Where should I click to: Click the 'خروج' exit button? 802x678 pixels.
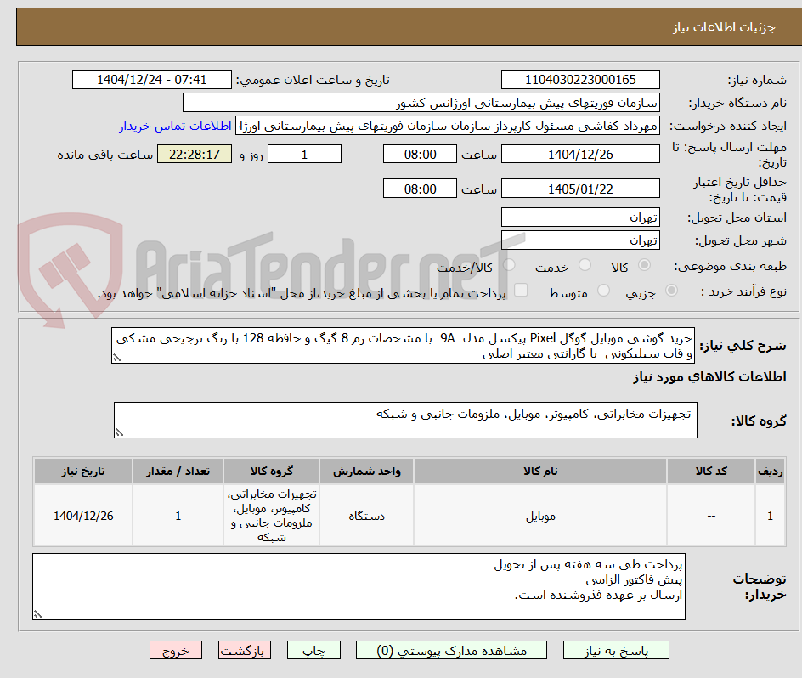175,650
